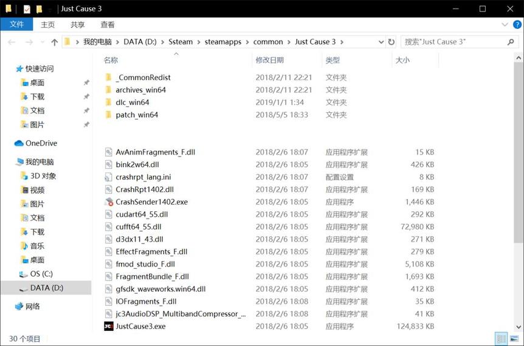Navigate to common in address bar

(268, 42)
